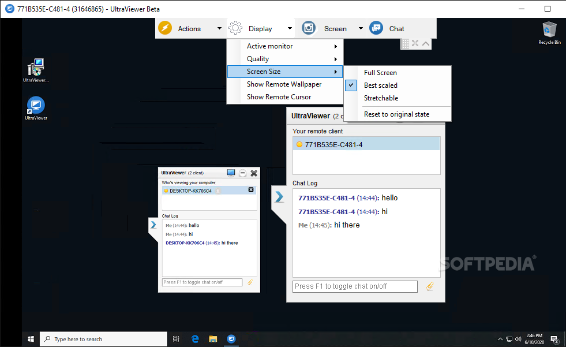Collapse large chat panel with blue chevron
Image resolution: width=566 pixels, height=347 pixels.
click(279, 197)
